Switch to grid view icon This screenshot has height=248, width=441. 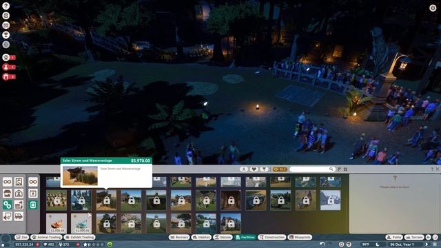[345, 169]
